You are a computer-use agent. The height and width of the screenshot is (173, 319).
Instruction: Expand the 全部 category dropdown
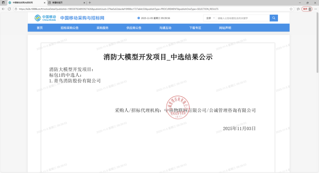tap(210, 18)
